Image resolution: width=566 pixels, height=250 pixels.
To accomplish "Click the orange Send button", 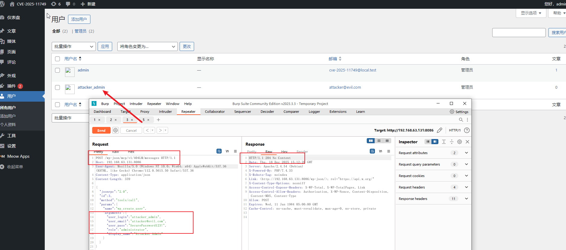I will (x=101, y=130).
